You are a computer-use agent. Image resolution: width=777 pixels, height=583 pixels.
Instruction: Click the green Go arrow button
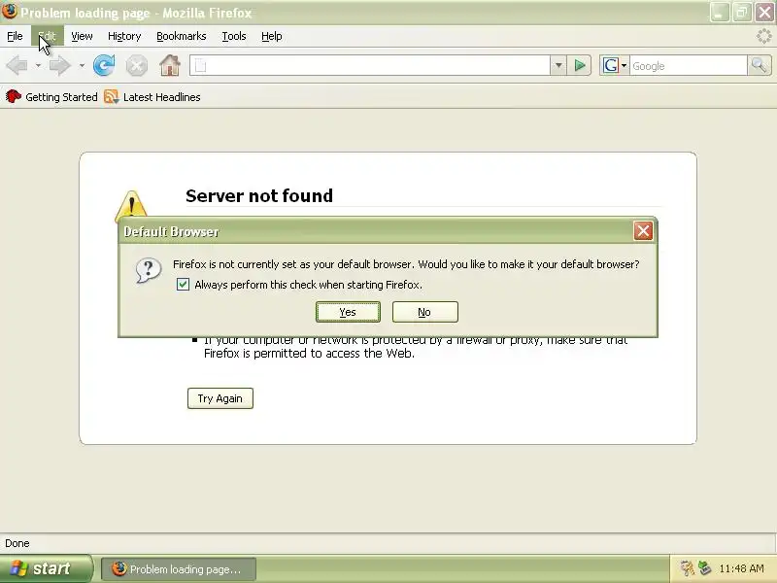point(579,65)
